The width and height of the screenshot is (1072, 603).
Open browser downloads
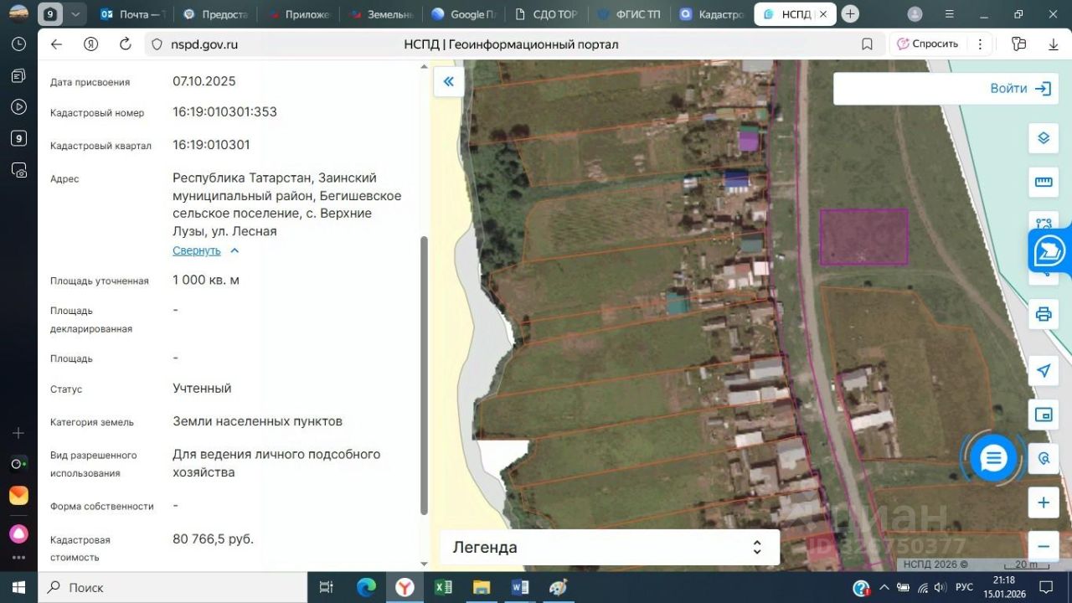click(1054, 44)
